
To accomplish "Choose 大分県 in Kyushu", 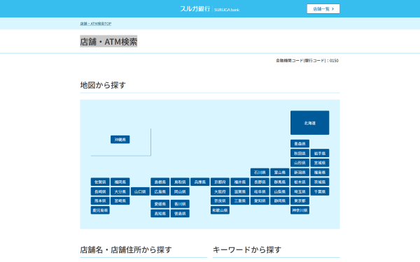I will [120, 191].
